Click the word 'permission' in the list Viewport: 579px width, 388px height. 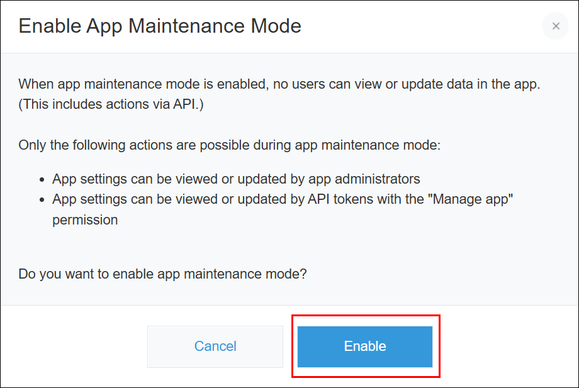[x=85, y=220]
